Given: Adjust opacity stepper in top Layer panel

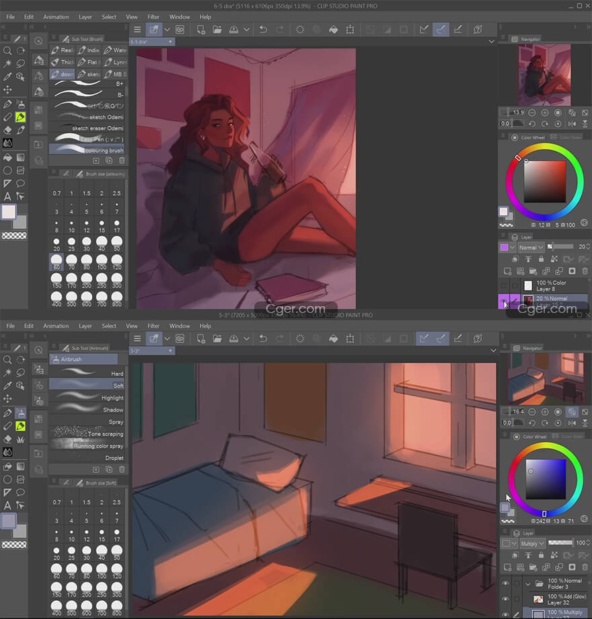Looking at the screenshot, I should [588, 247].
